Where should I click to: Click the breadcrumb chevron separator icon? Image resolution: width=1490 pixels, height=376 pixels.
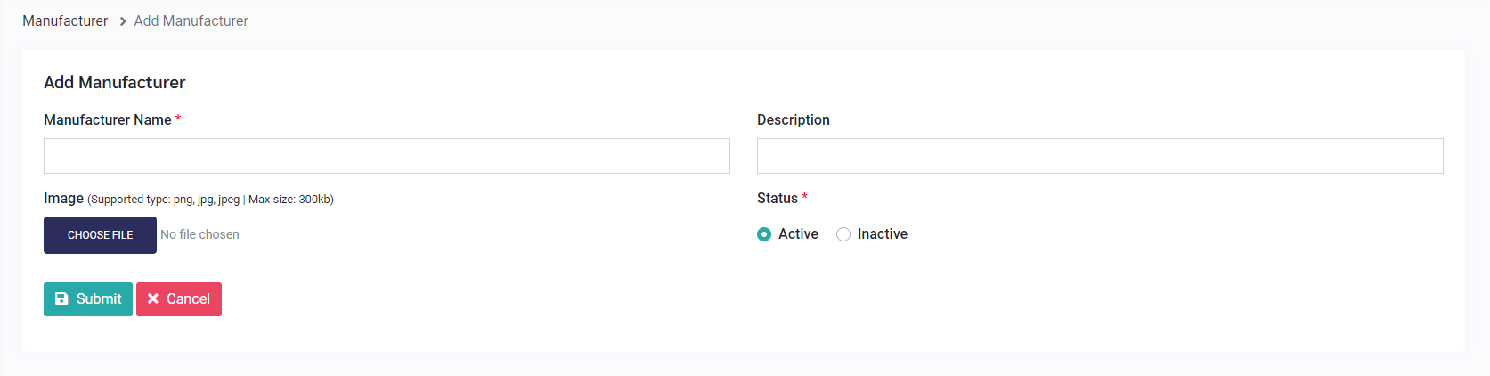tap(122, 21)
